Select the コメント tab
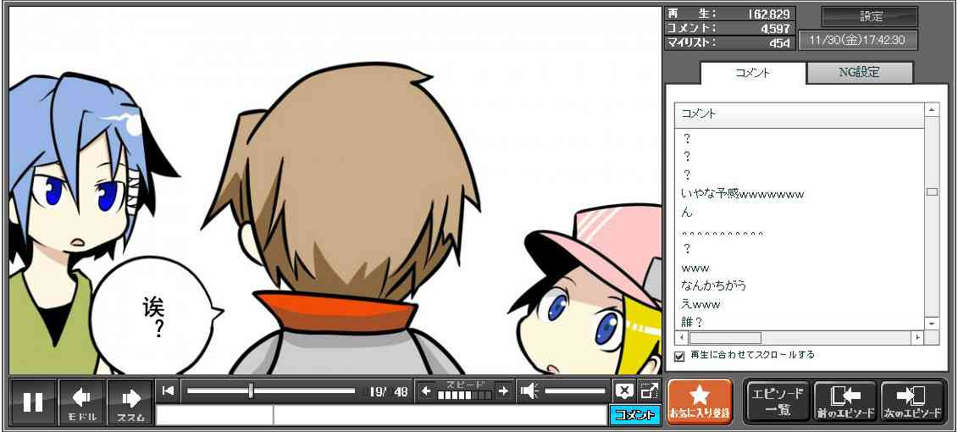Screen dimensions: 958x432 (752, 73)
